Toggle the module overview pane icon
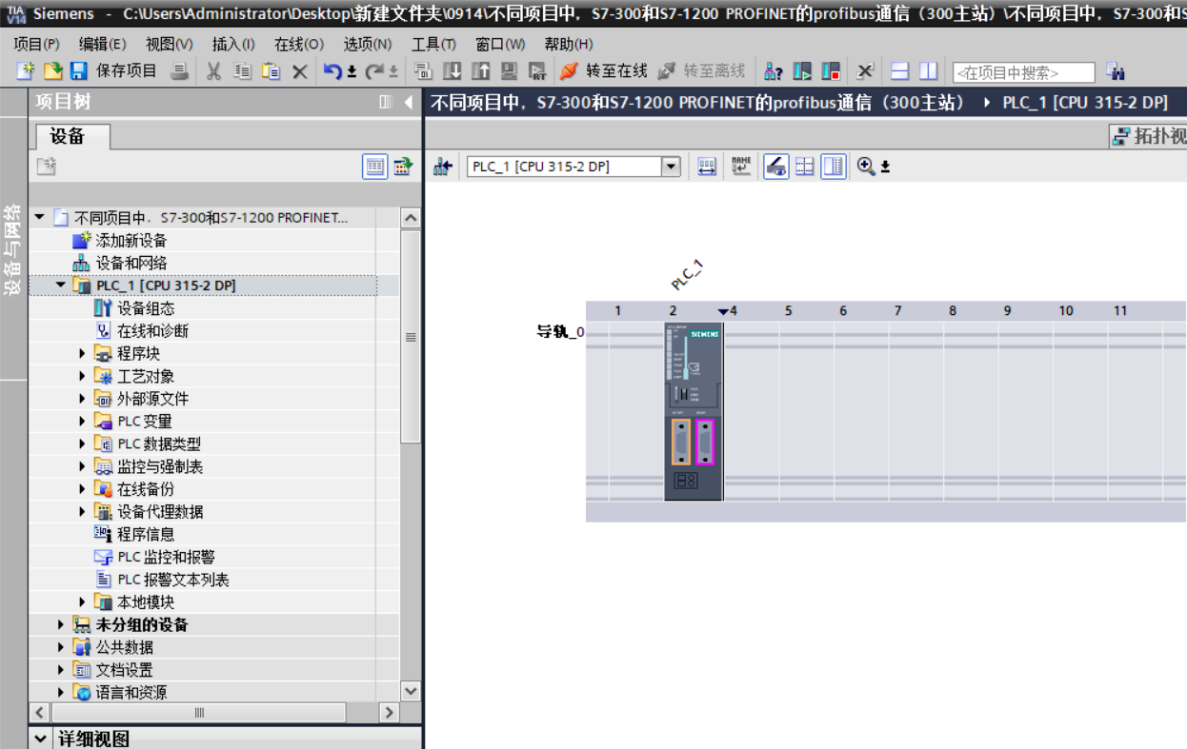This screenshot has width=1187, height=749. 834,167
